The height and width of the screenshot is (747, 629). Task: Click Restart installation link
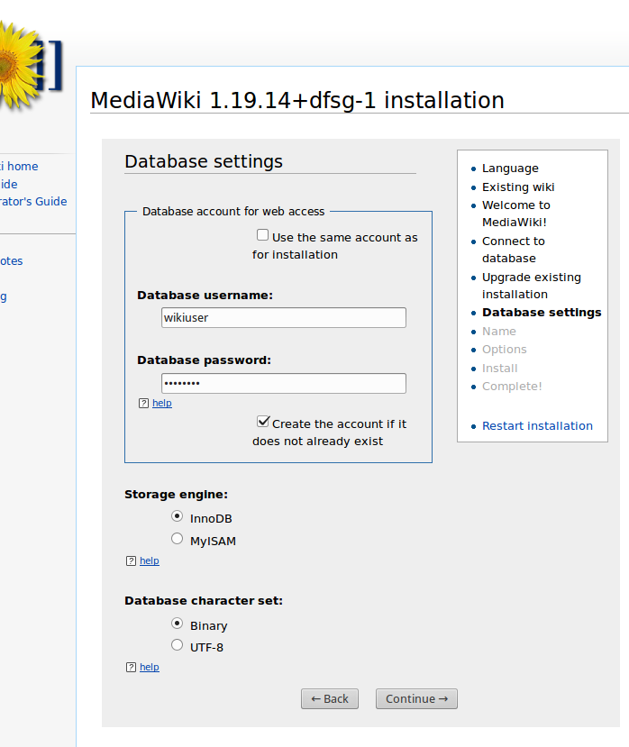(537, 426)
